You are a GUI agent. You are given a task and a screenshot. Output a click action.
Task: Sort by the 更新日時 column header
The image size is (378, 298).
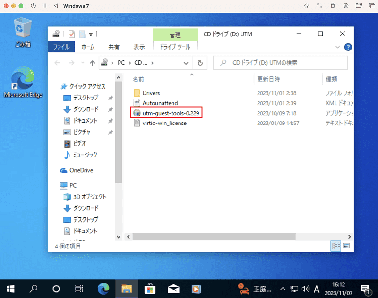(268, 79)
